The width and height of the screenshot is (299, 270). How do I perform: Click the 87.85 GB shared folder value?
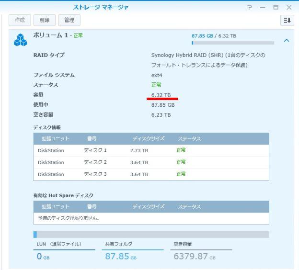[x=121, y=257]
